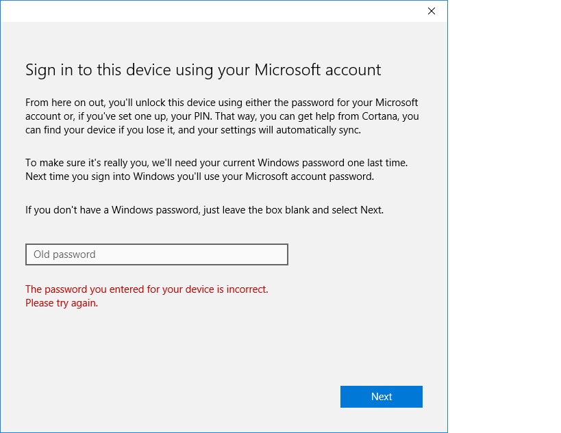Click the line "account or, if you've set one up"
The width and height of the screenshot is (561, 433).
(x=222, y=116)
